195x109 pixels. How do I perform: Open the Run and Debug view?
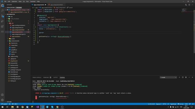[x=2, y=21]
